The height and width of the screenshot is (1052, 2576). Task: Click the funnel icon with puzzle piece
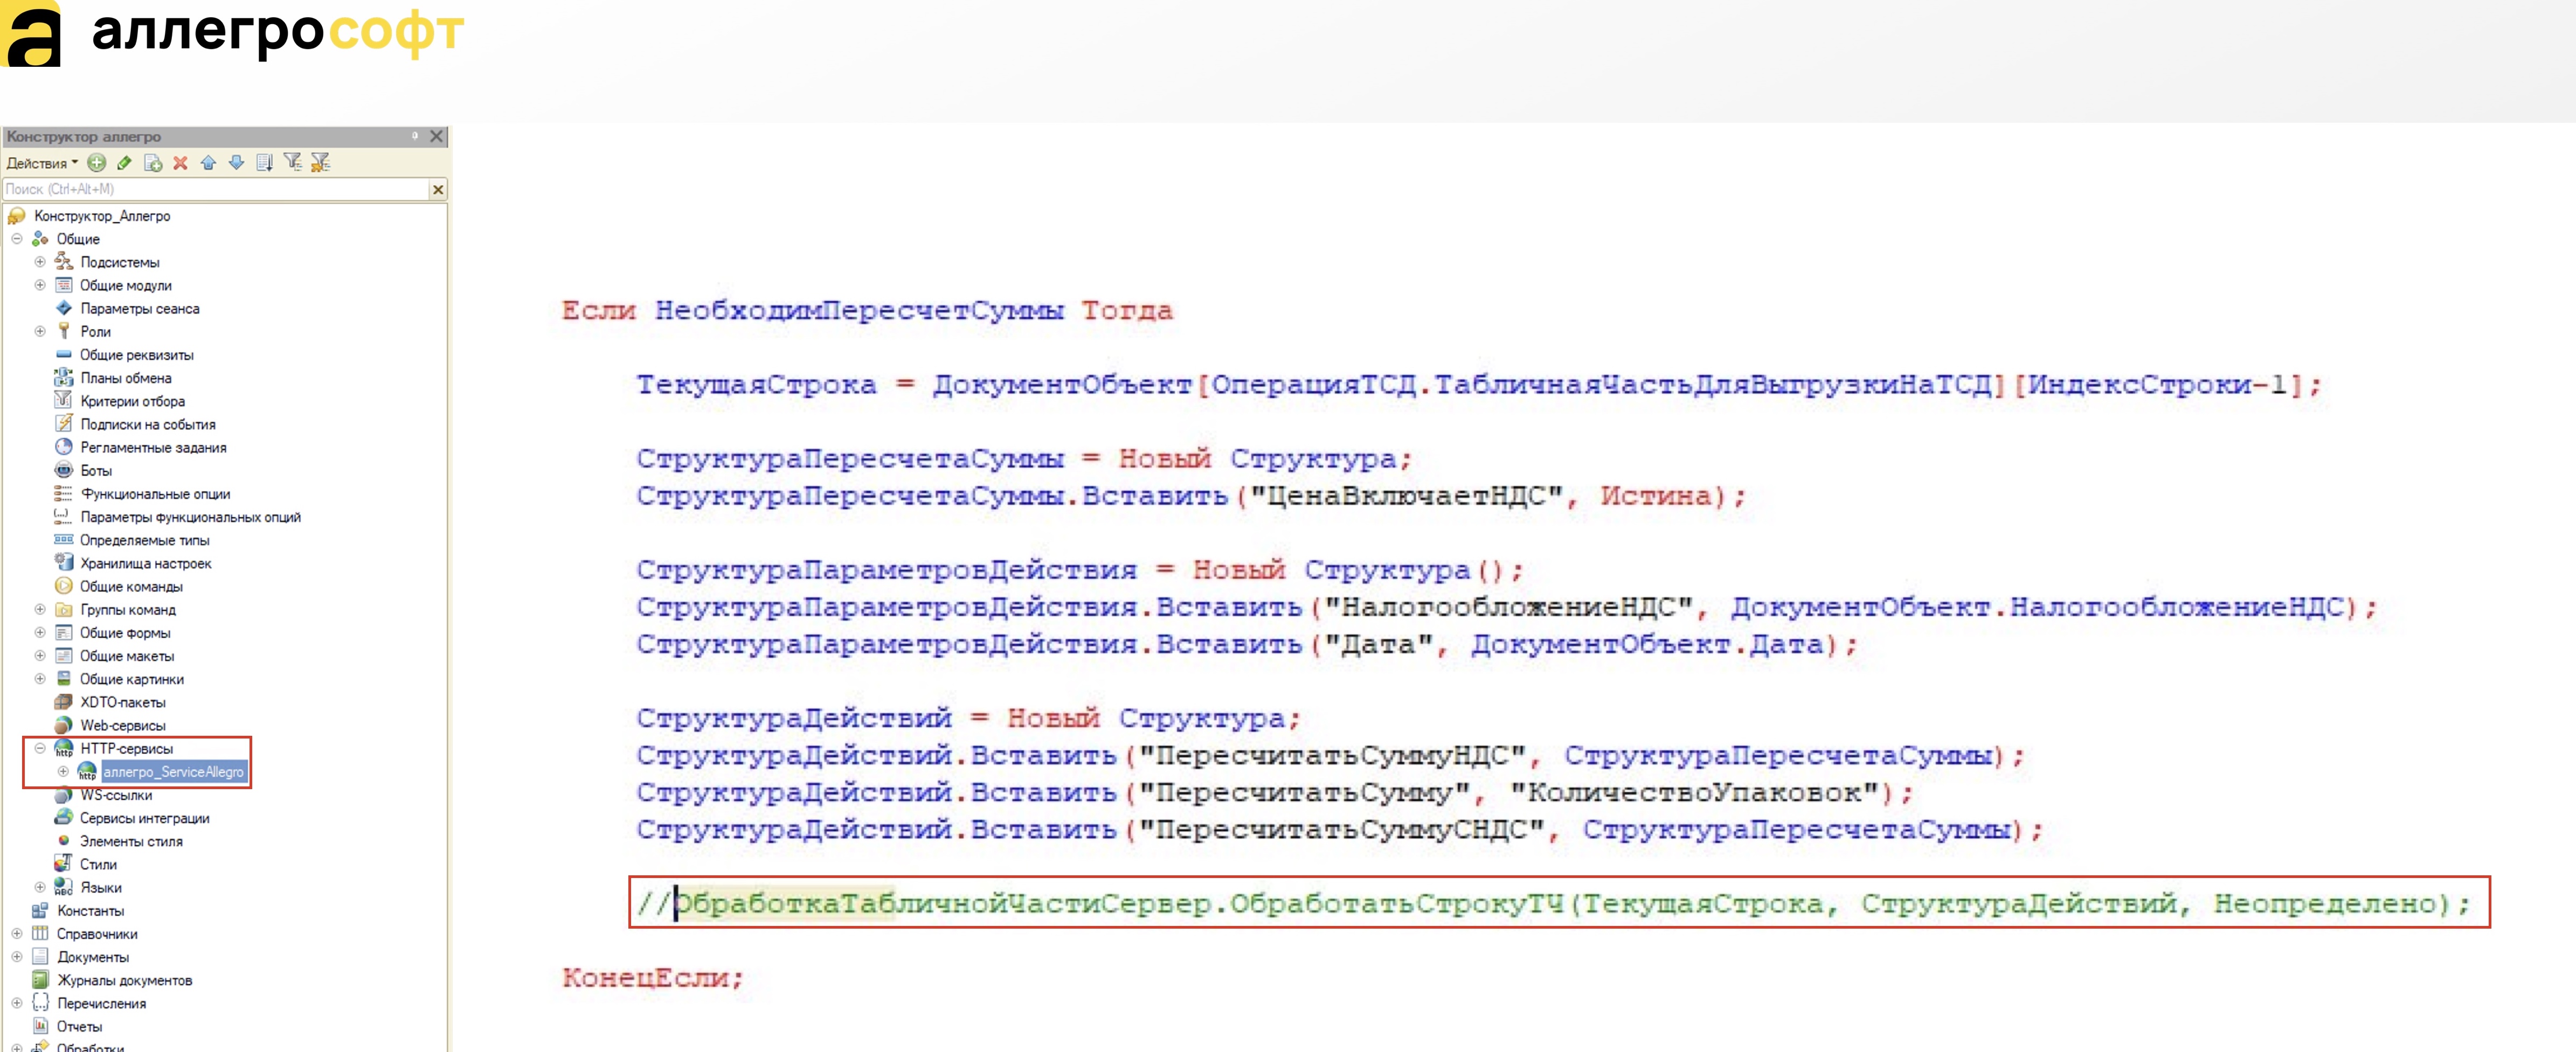click(x=320, y=162)
